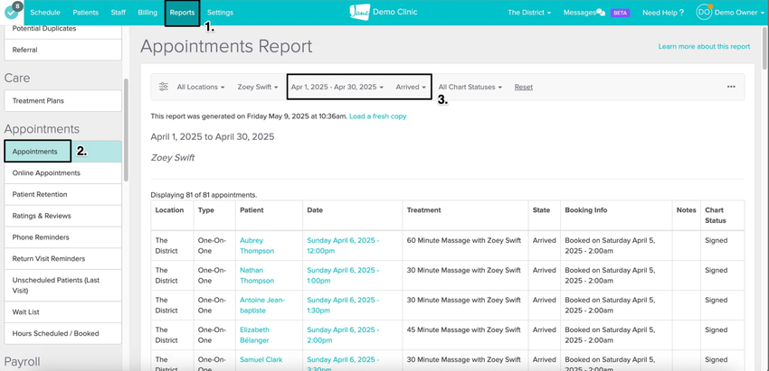Open Sunday April 6 1:30pm appointment link
This screenshot has width=769, height=371.
coord(343,305)
